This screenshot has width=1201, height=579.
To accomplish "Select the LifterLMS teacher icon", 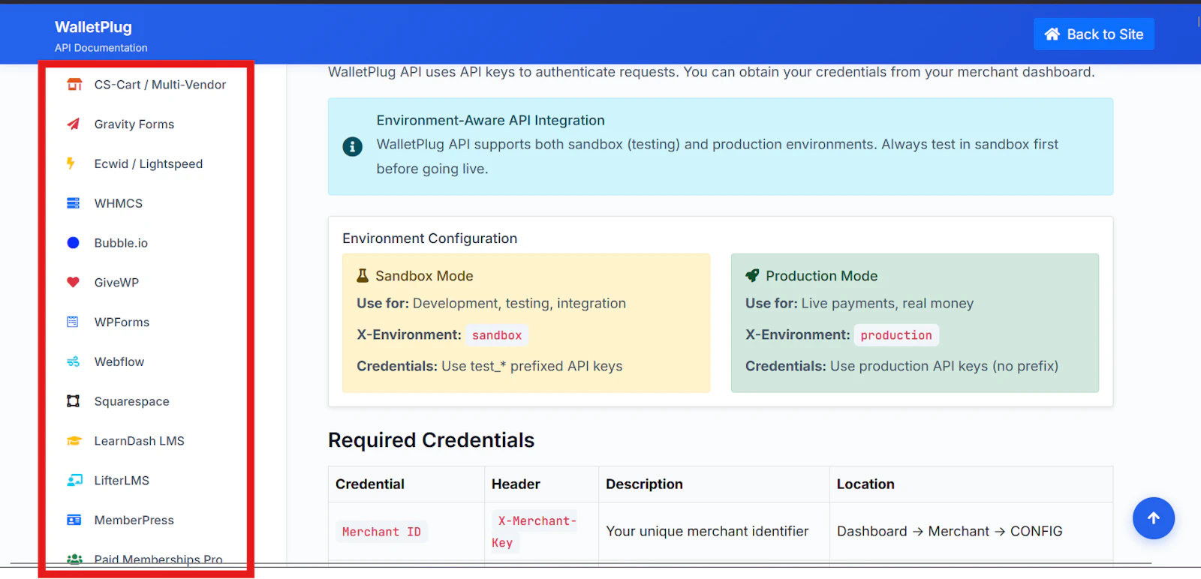I will pyautogui.click(x=74, y=481).
